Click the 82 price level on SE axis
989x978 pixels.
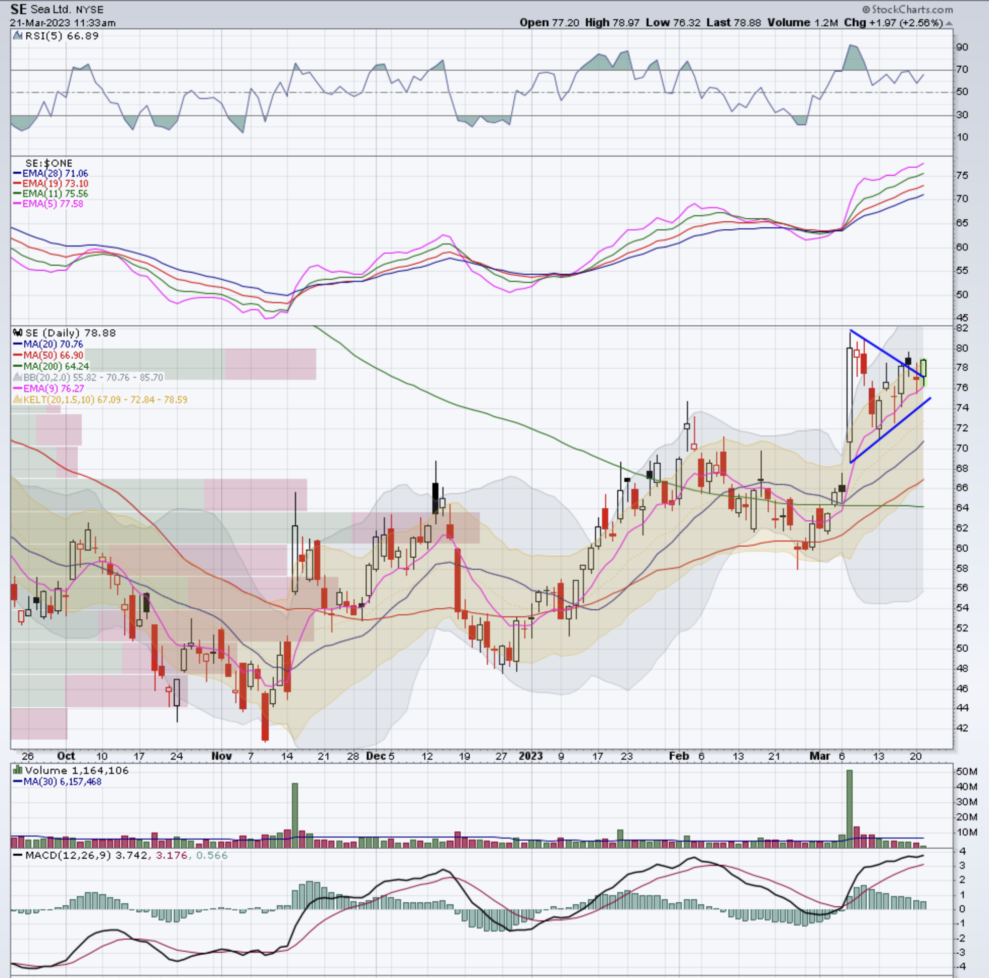(962, 328)
